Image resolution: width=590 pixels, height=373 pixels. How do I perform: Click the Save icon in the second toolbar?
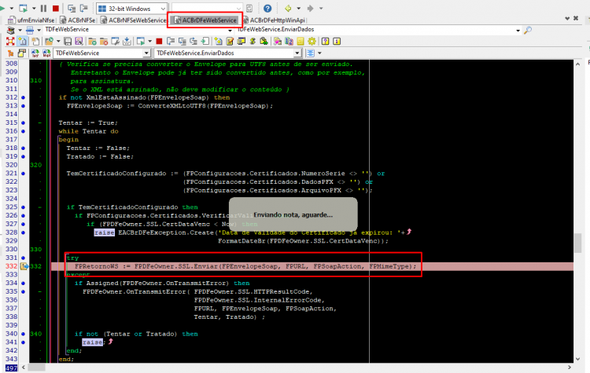tap(68, 42)
